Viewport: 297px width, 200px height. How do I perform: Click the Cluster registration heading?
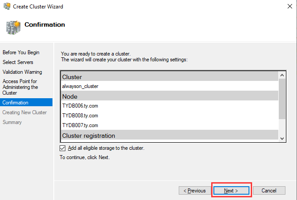88,136
